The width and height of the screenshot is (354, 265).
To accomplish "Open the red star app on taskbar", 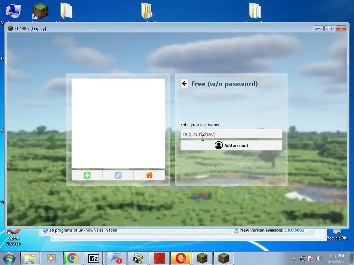I will [x=159, y=258].
